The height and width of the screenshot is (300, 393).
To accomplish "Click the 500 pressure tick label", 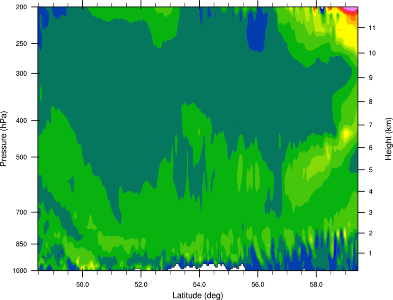I will (21, 157).
